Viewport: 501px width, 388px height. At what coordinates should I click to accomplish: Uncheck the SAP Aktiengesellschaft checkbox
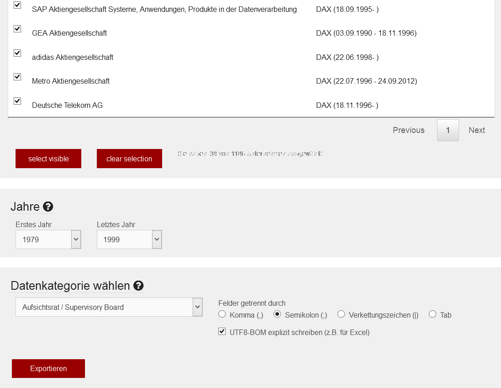click(17, 5)
